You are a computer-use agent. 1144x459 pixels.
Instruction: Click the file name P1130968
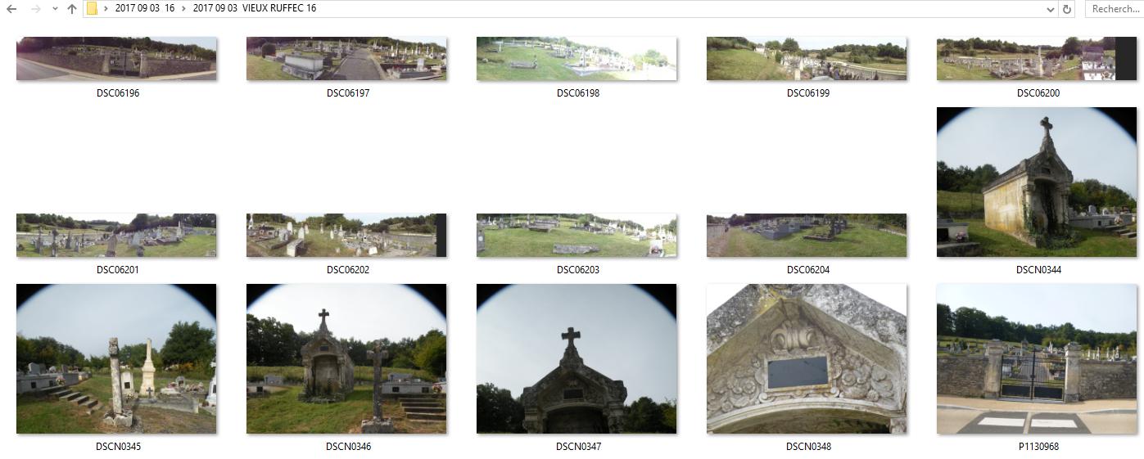point(1038,447)
